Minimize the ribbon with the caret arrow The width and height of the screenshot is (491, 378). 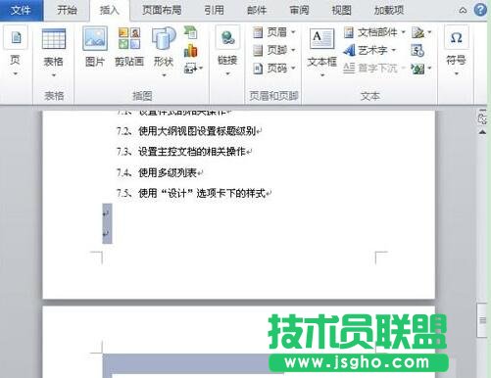[463, 11]
